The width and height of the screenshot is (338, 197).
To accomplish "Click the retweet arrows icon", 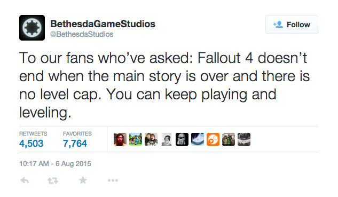I will pos(53,180).
